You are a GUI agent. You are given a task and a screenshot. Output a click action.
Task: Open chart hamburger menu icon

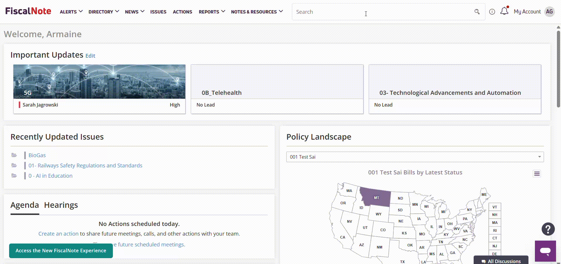point(537,174)
